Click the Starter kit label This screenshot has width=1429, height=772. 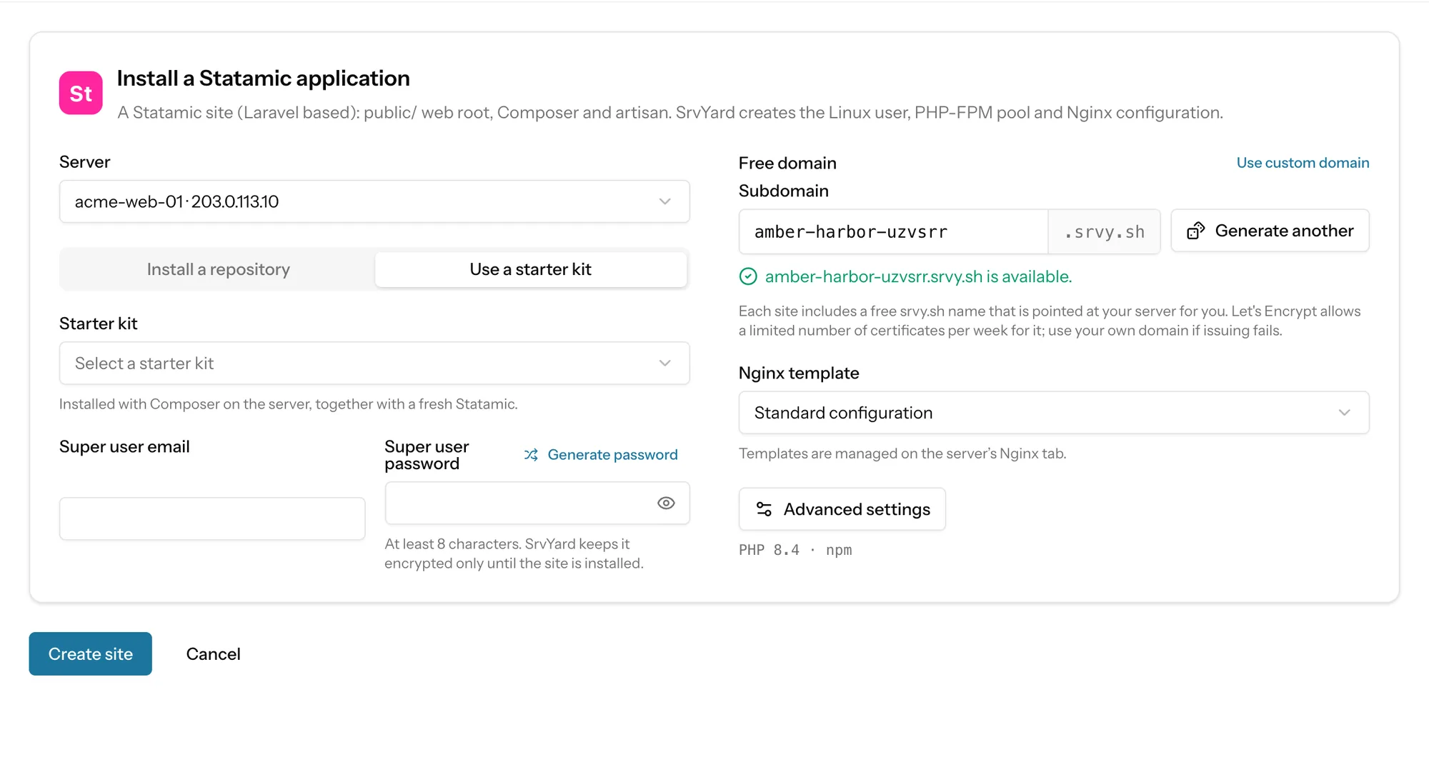click(99, 324)
